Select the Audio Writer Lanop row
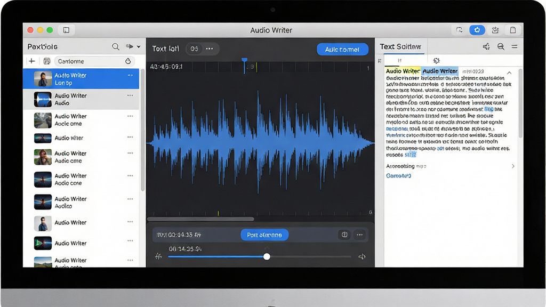This screenshot has height=307, width=546. click(81, 79)
